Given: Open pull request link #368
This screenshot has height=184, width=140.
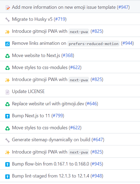Looking at the screenshot, I should tap(68, 55).
